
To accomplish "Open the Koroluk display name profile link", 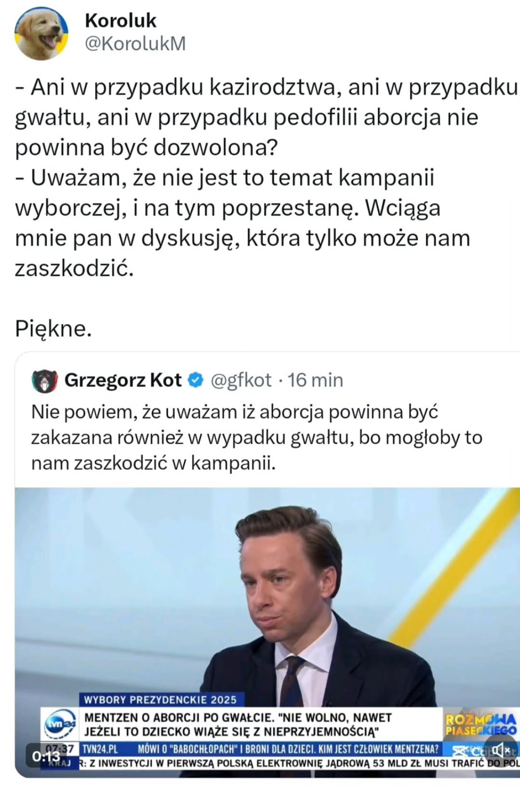I will tap(120, 21).
